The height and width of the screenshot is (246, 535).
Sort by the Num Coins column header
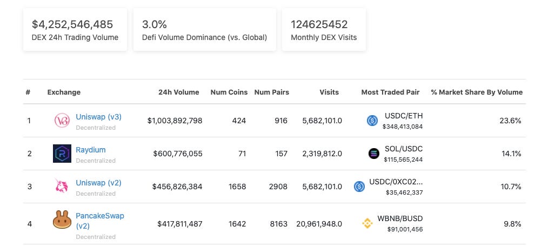tap(229, 92)
